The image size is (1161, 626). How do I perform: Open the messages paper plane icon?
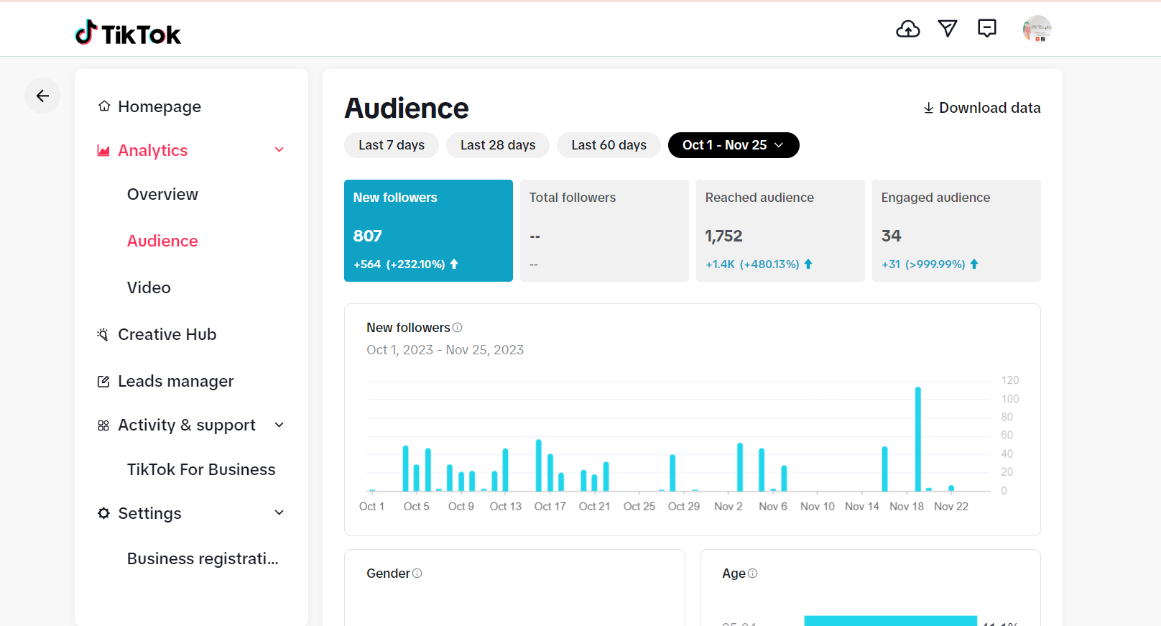pyautogui.click(x=948, y=29)
